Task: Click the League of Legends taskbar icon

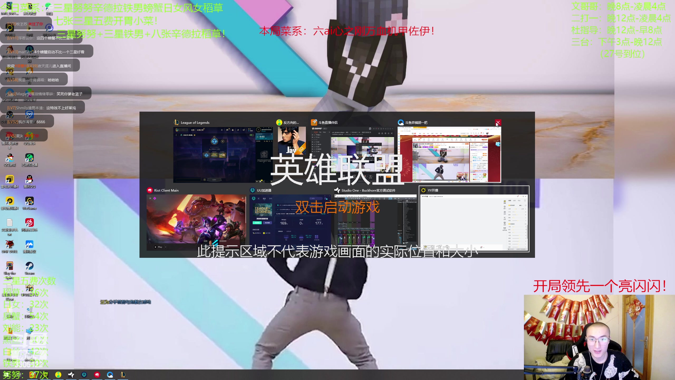Action: coord(123,375)
